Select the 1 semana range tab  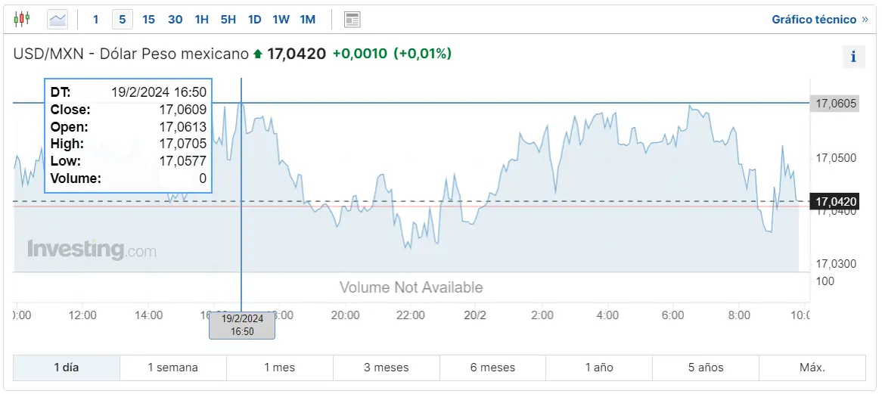[172, 368]
